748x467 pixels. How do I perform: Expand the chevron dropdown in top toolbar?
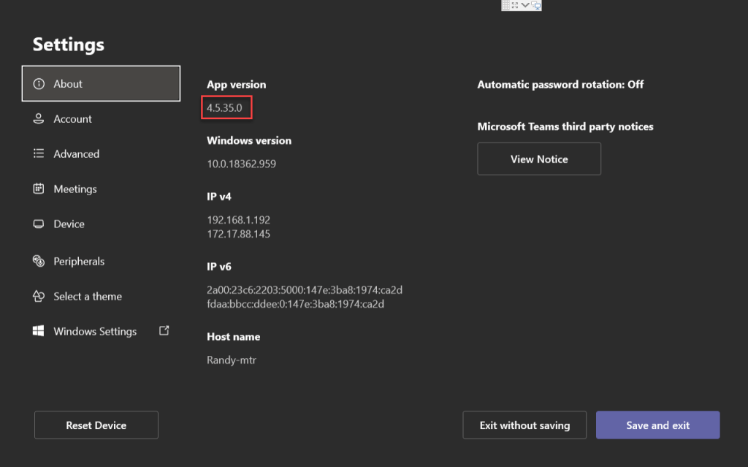(525, 5)
